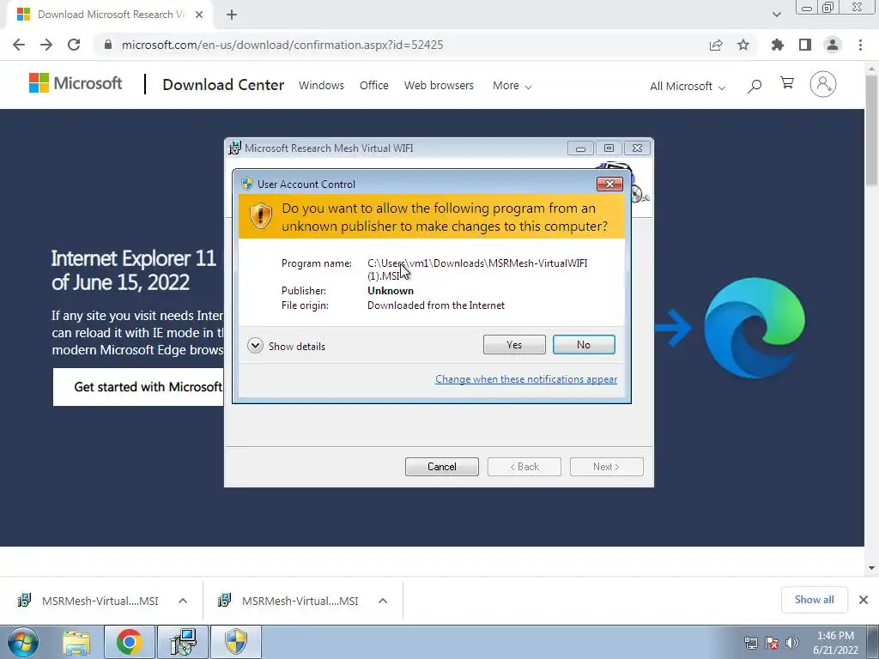Go back using Chrome's back arrow

point(19,45)
